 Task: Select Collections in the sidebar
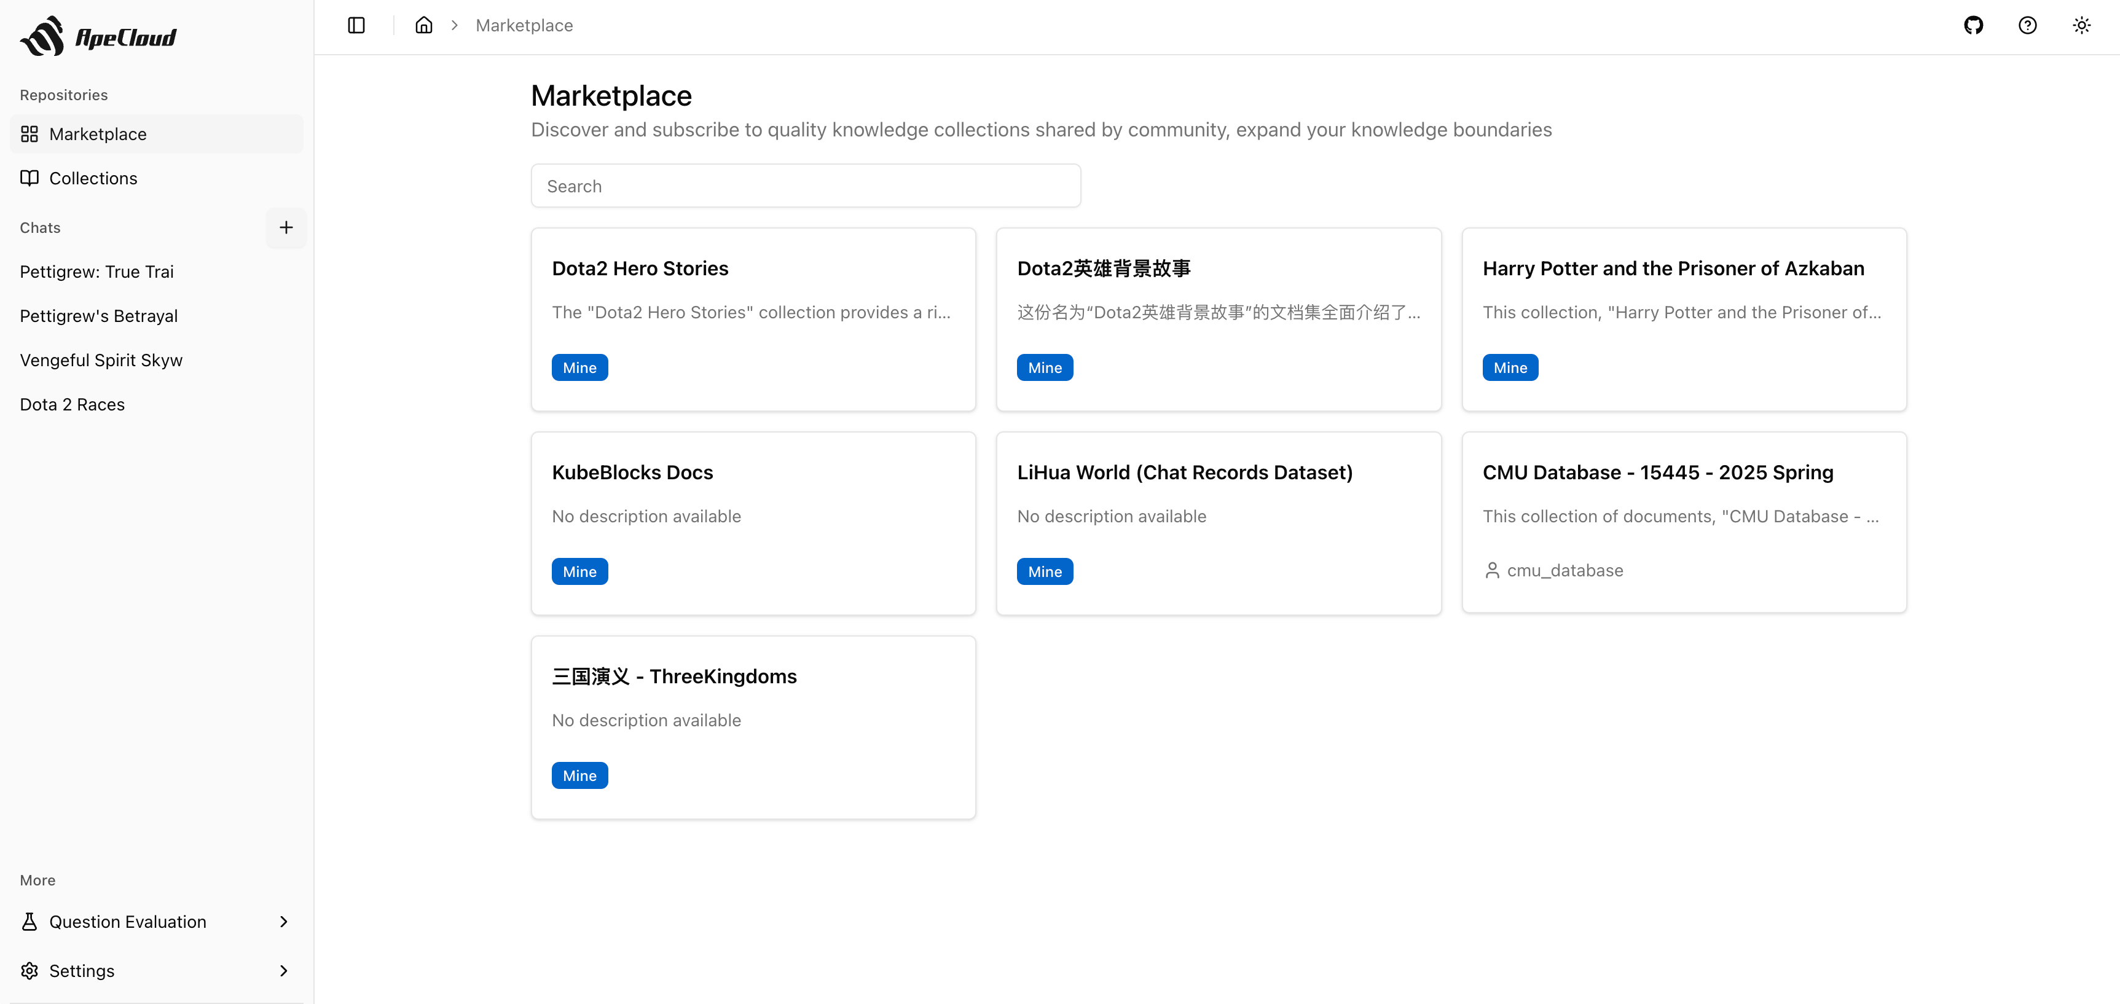156,179
